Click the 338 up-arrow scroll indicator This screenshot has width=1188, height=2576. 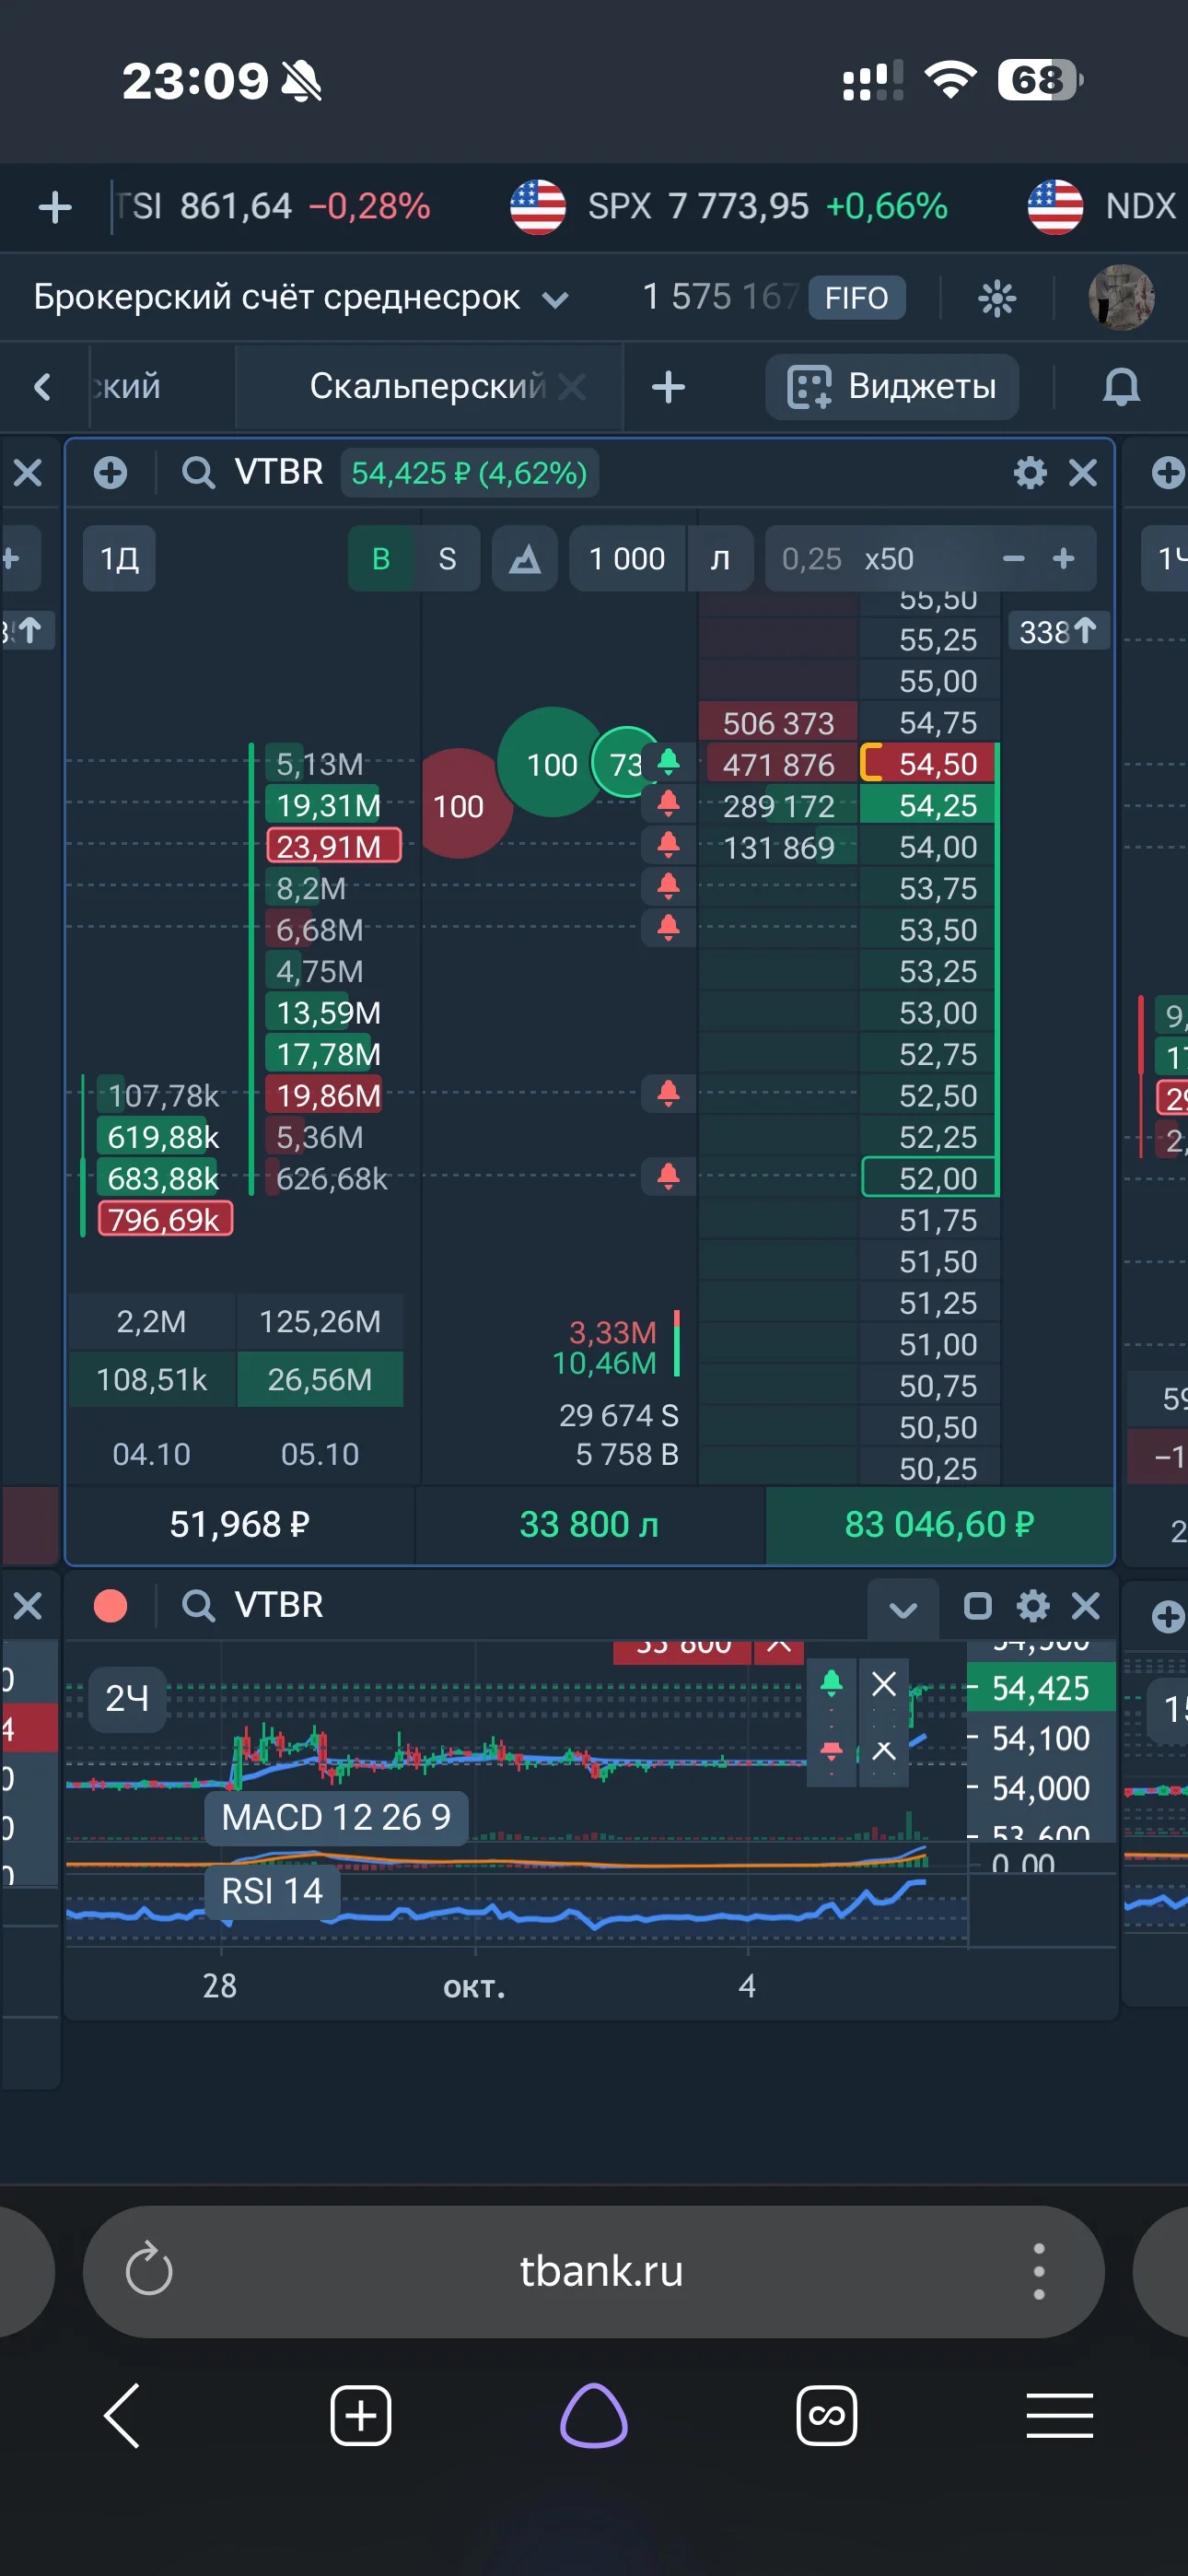(1058, 631)
